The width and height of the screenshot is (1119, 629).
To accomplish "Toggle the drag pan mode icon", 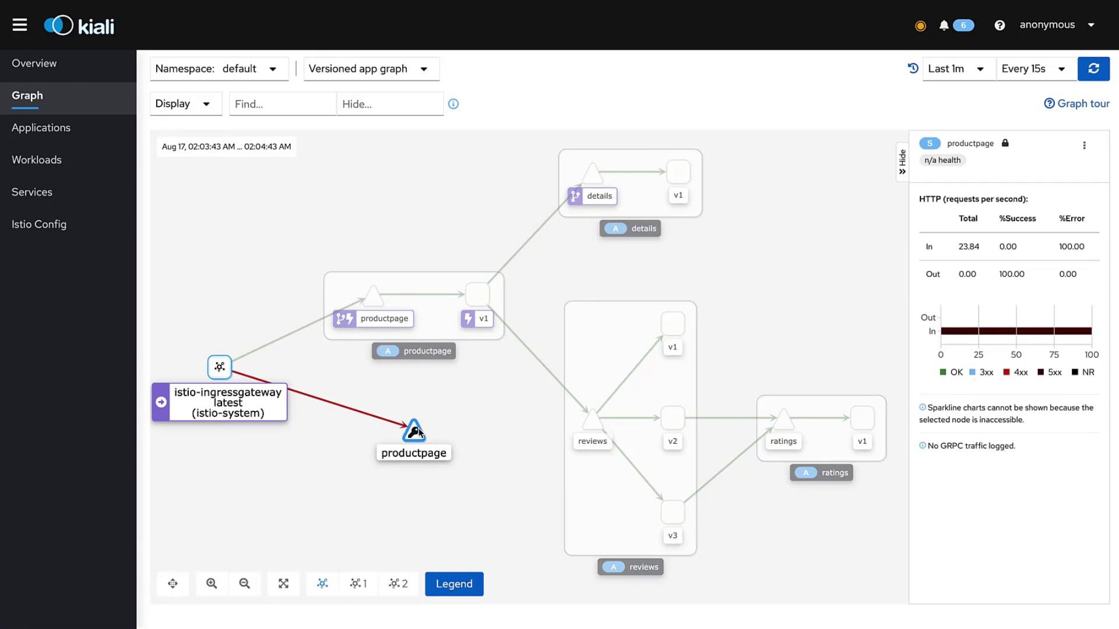I will 173,584.
